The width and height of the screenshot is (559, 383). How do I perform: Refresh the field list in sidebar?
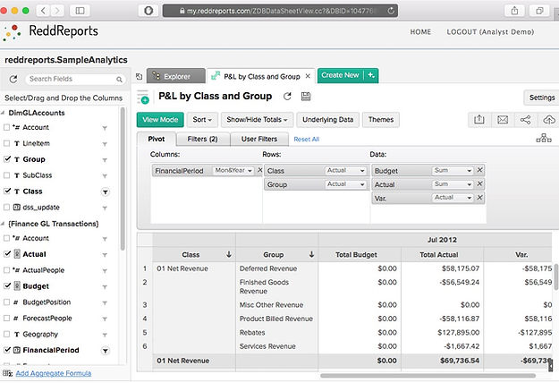click(13, 79)
